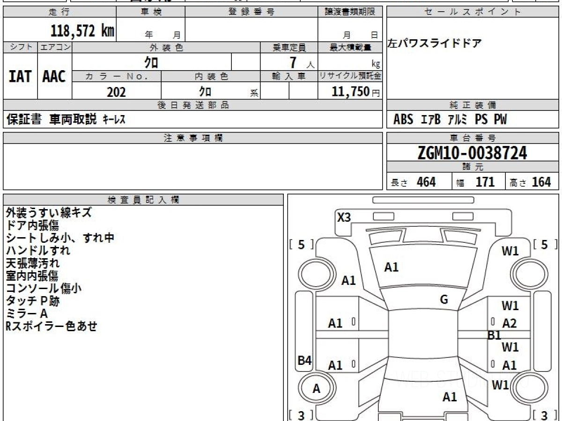The width and height of the screenshot is (562, 421).
Task: Select the seating capacity value 7 人
Action: point(302,63)
